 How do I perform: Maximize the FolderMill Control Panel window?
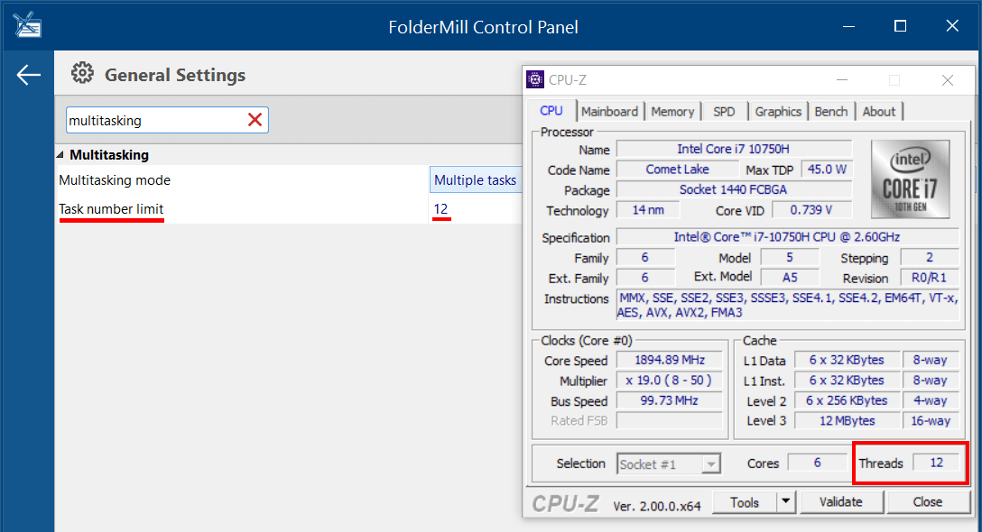tap(900, 25)
